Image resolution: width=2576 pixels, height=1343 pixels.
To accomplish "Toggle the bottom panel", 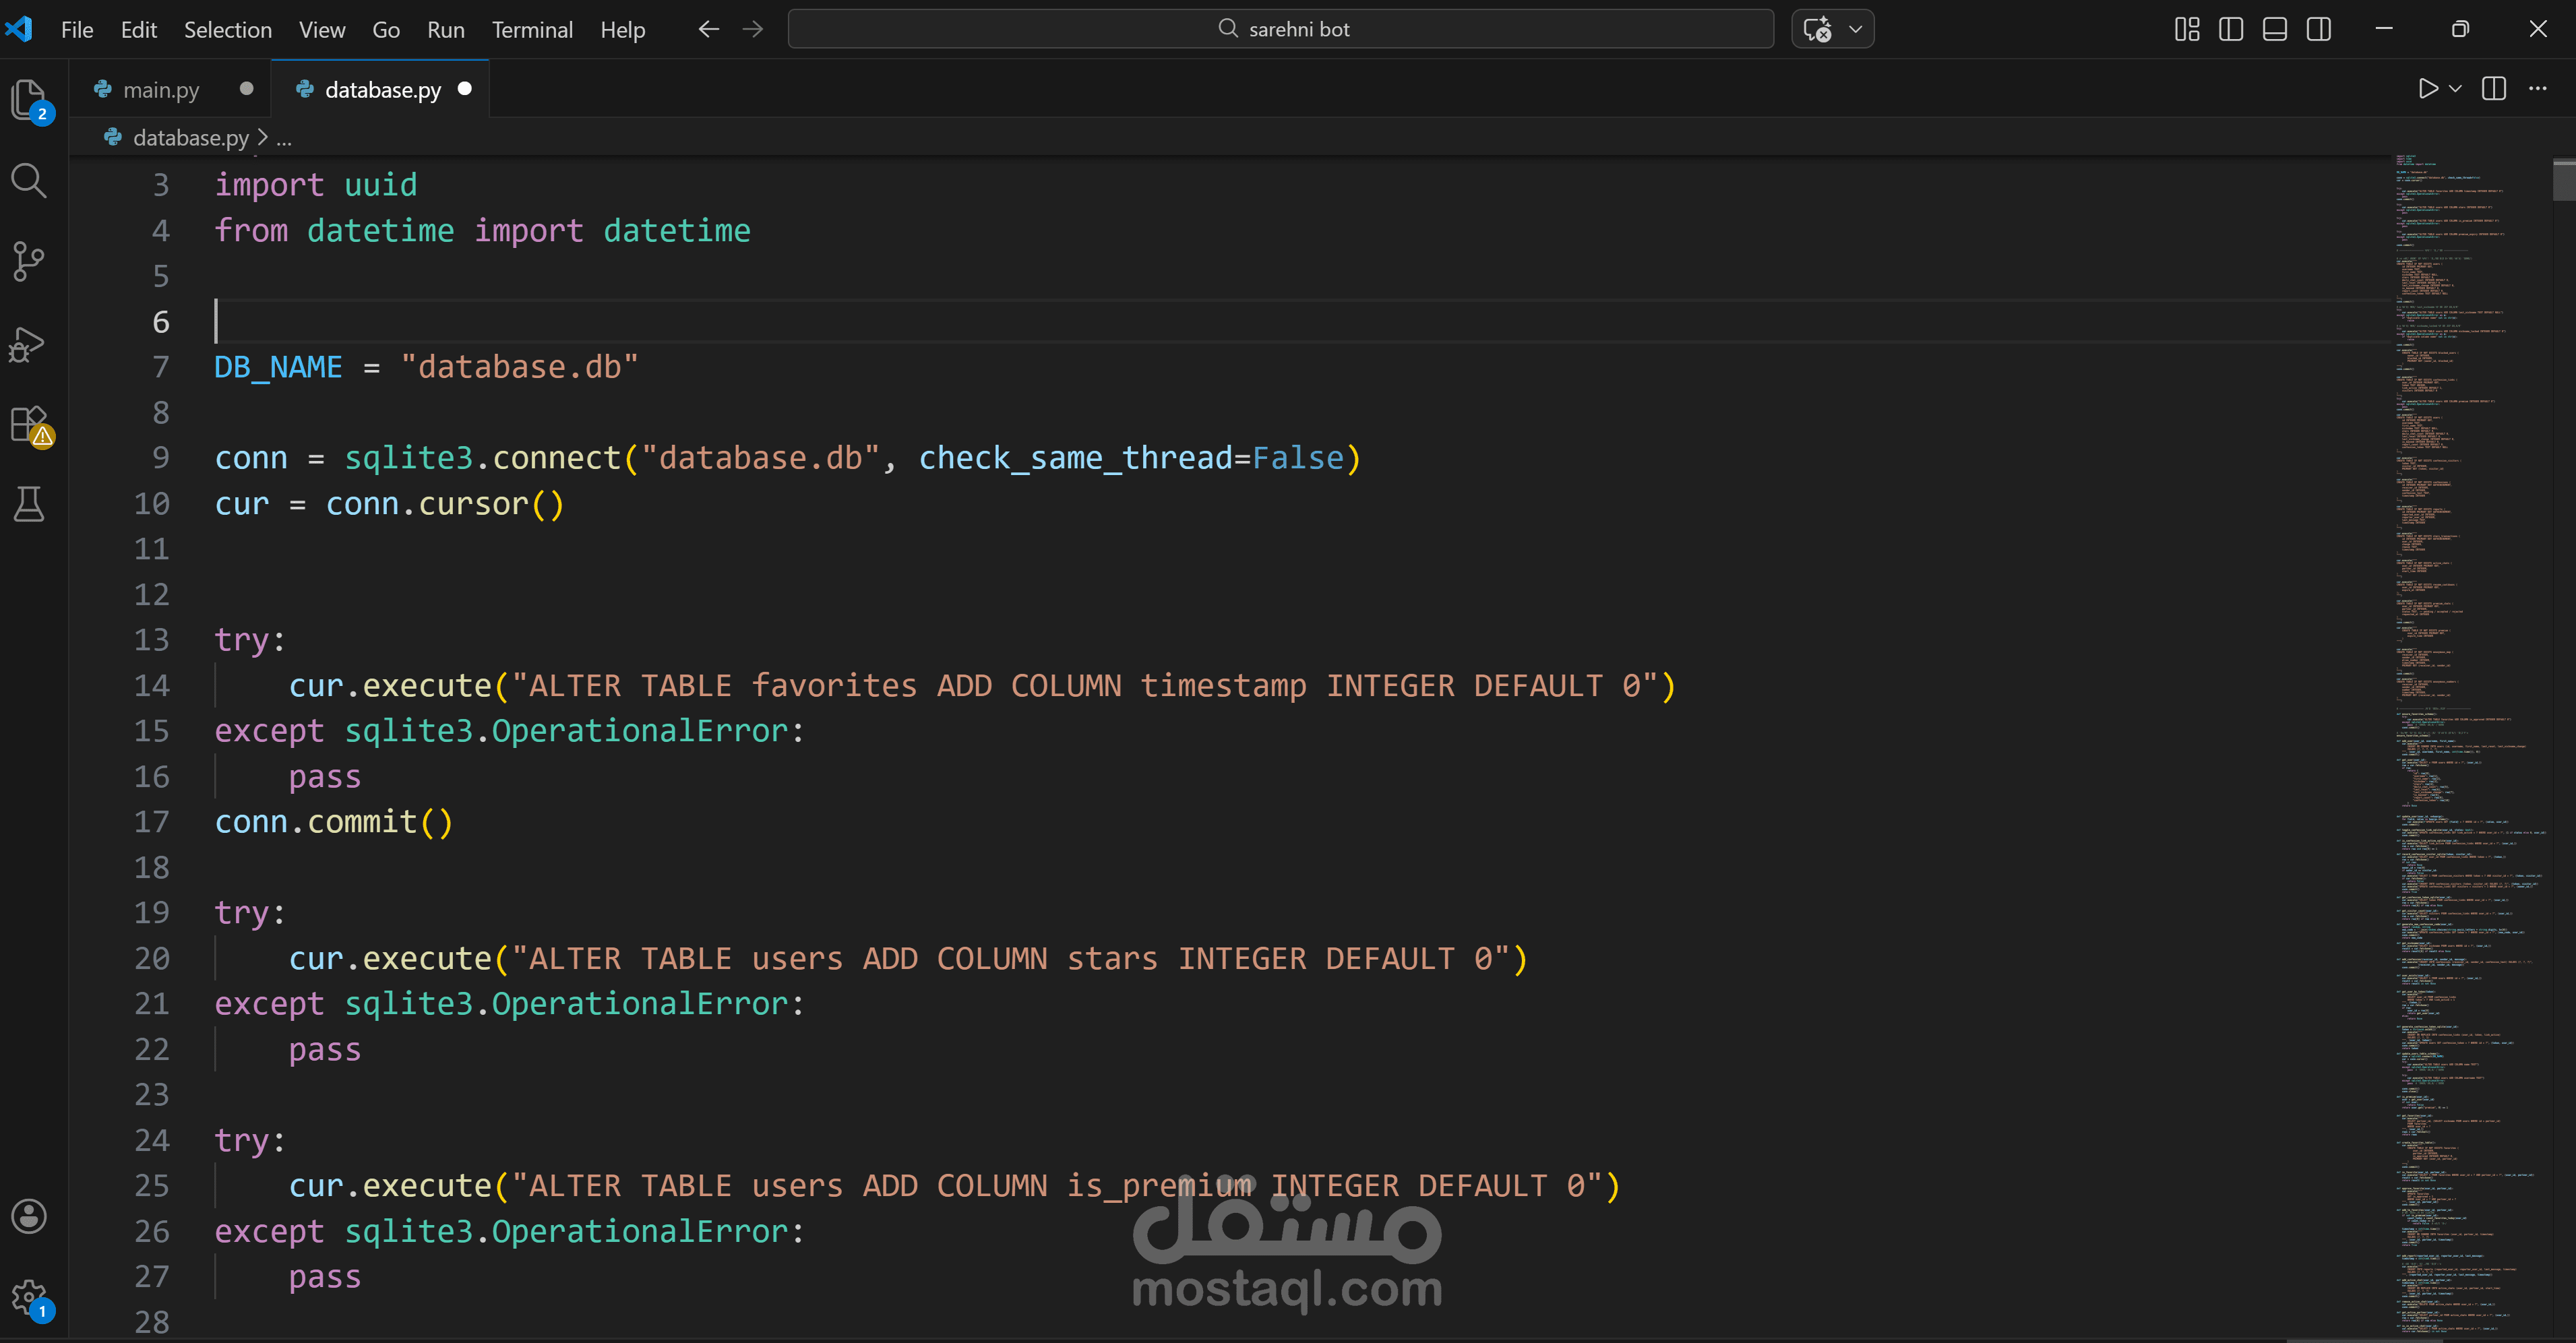I will pos(2275,29).
